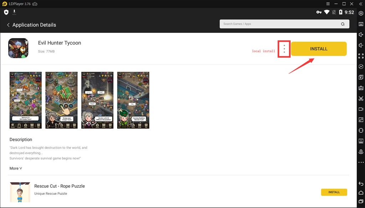Maximize the LDPlayer window
Image resolution: width=365 pixels, height=208 pixels.
coord(344,4)
